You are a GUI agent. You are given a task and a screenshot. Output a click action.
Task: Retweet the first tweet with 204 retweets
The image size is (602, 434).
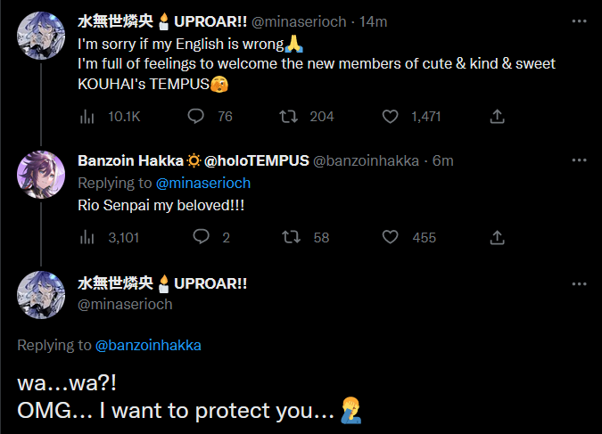pos(289,117)
